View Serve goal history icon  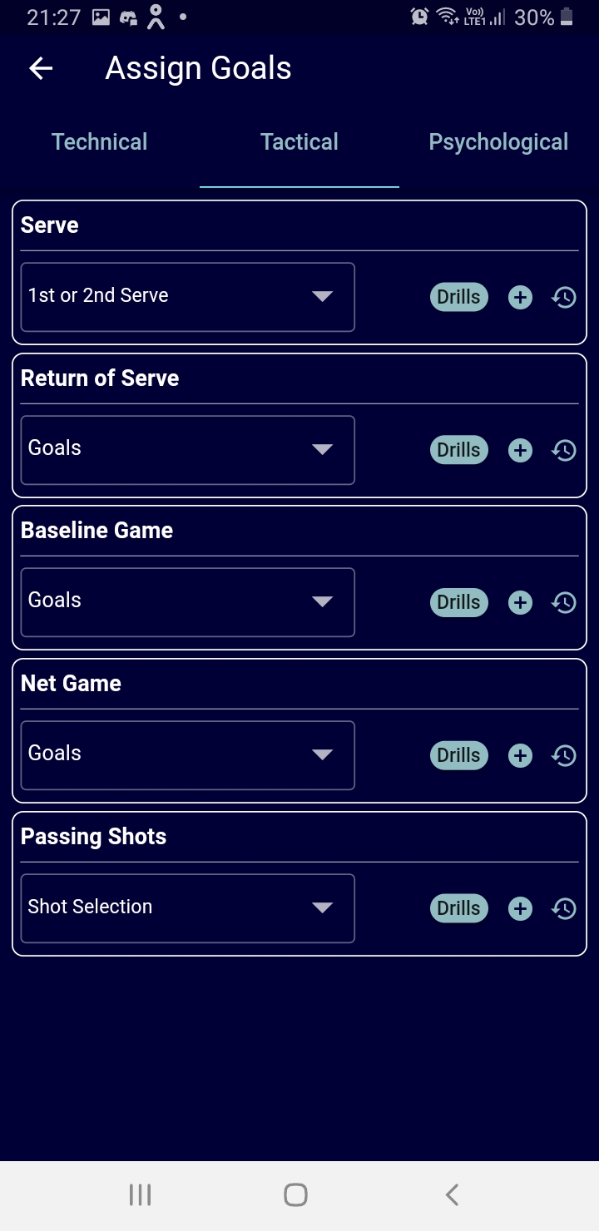[564, 297]
